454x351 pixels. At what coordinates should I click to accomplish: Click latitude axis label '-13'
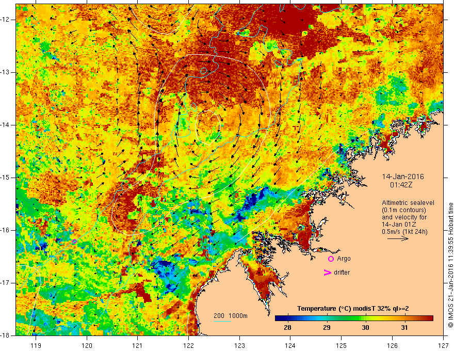pyautogui.click(x=6, y=72)
